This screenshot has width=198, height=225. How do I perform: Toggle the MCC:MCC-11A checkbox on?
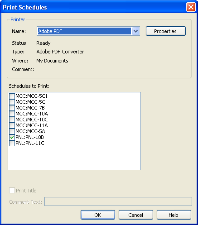coord(12,125)
